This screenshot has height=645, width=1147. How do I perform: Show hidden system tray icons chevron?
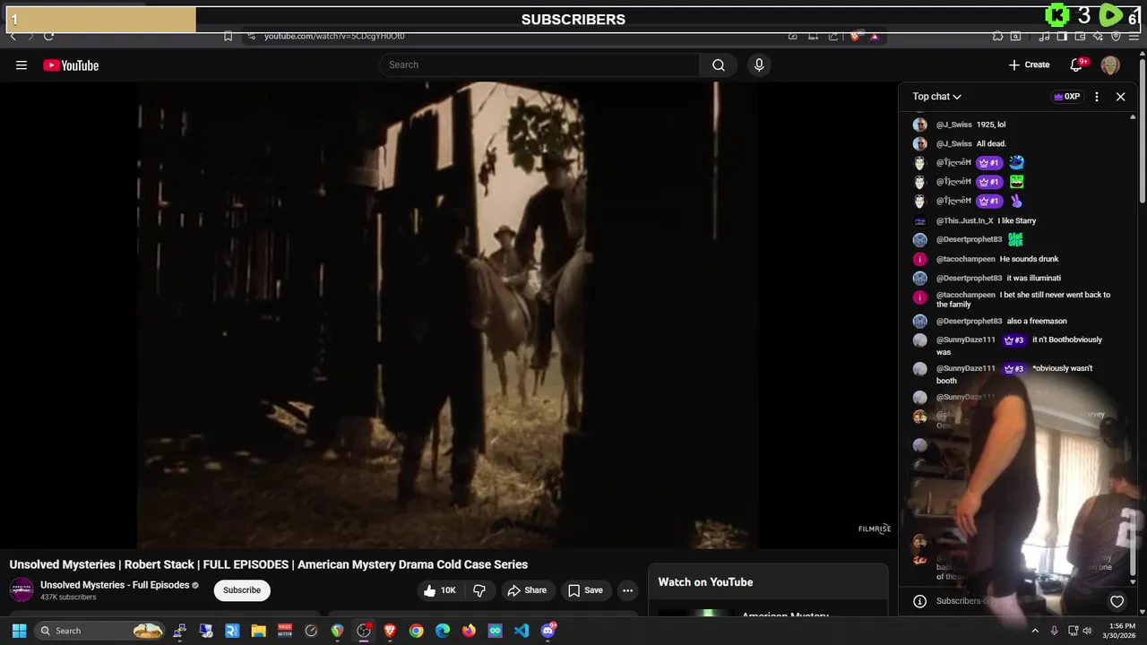1035,631
